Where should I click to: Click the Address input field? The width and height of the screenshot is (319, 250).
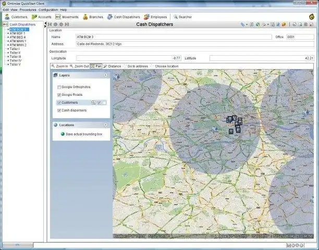[x=195, y=44]
